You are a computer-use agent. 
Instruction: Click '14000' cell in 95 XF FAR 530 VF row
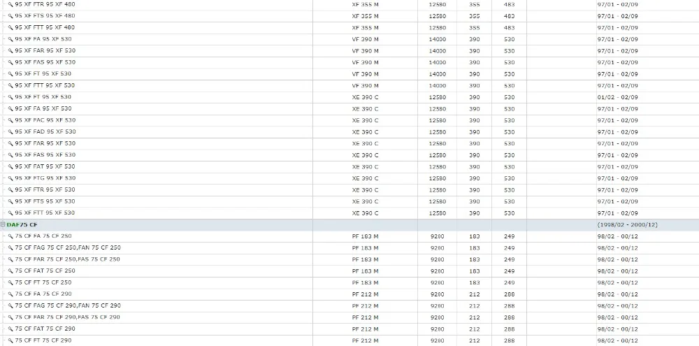point(438,51)
